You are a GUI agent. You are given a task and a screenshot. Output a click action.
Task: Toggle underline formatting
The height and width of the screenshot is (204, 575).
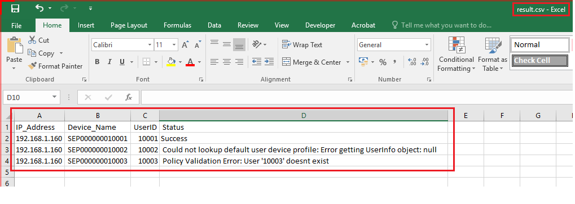tap(122, 62)
